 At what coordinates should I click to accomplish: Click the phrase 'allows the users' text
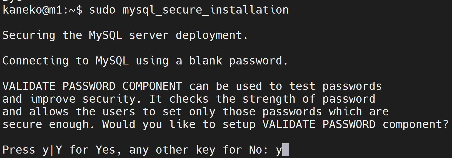tap(82, 112)
